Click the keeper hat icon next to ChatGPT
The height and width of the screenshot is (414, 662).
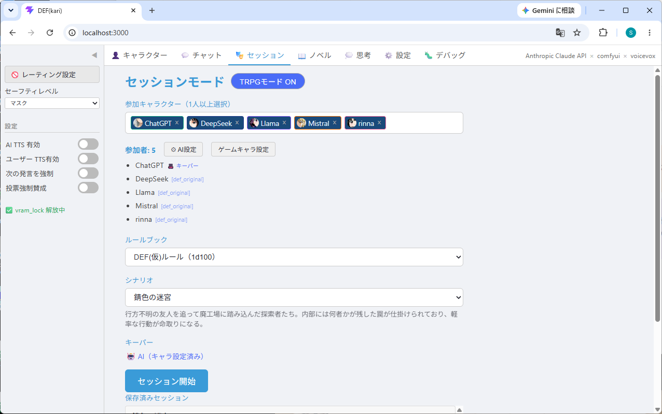[170, 166]
